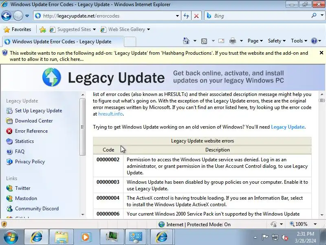
Task: Click Add to Favorites Bar icon
Action: (x=43, y=29)
